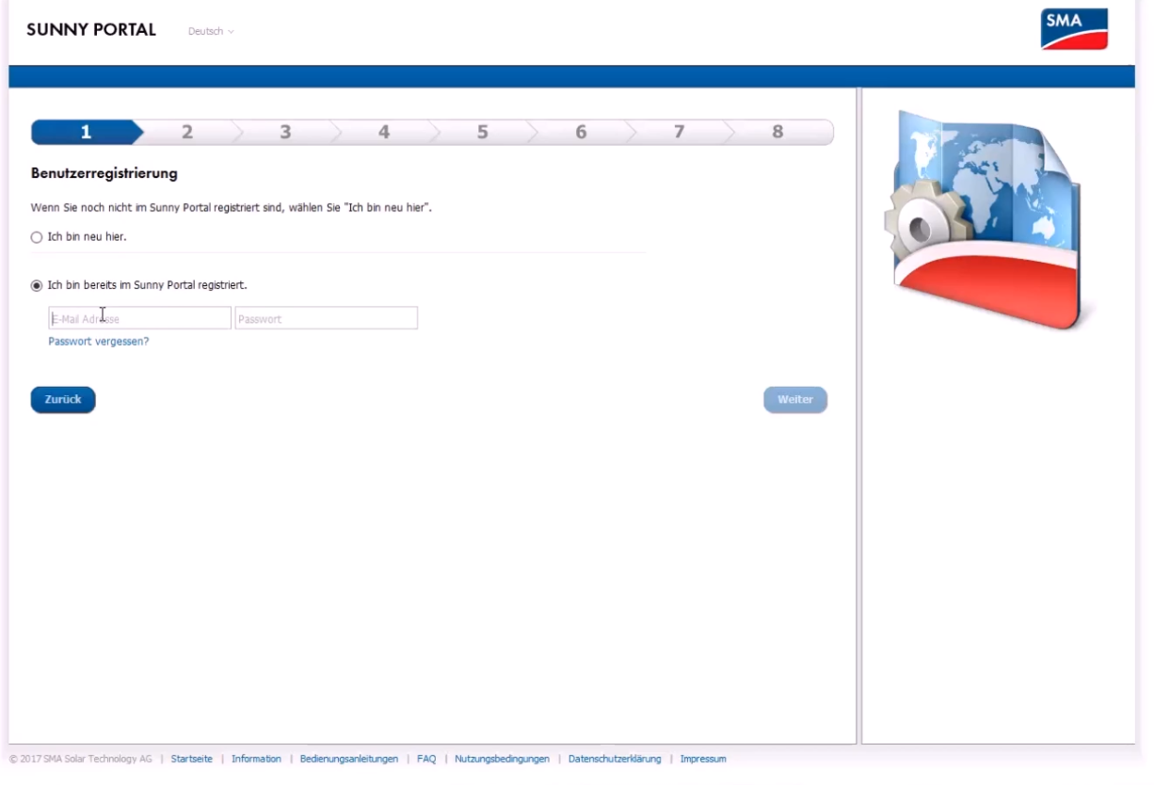Go to step 2 of the wizard

[186, 133]
